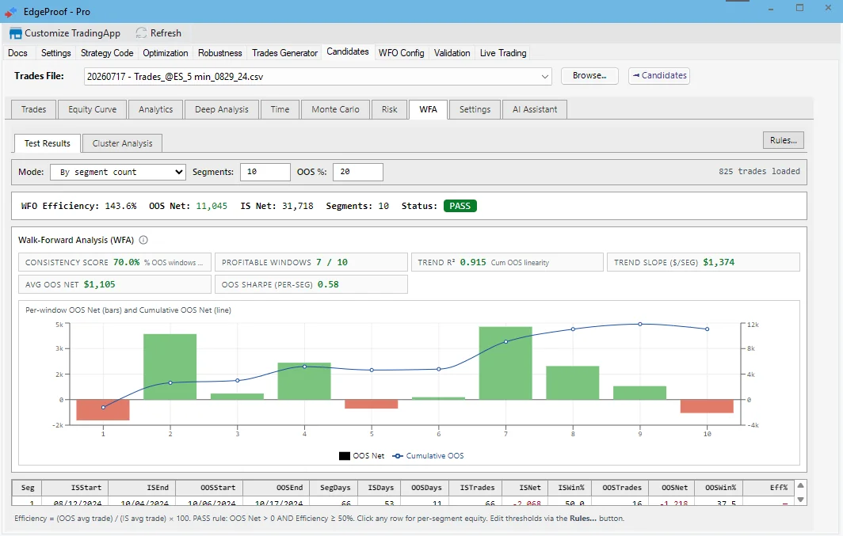Click the green PASS status badge
The image size is (843, 536).
point(460,206)
